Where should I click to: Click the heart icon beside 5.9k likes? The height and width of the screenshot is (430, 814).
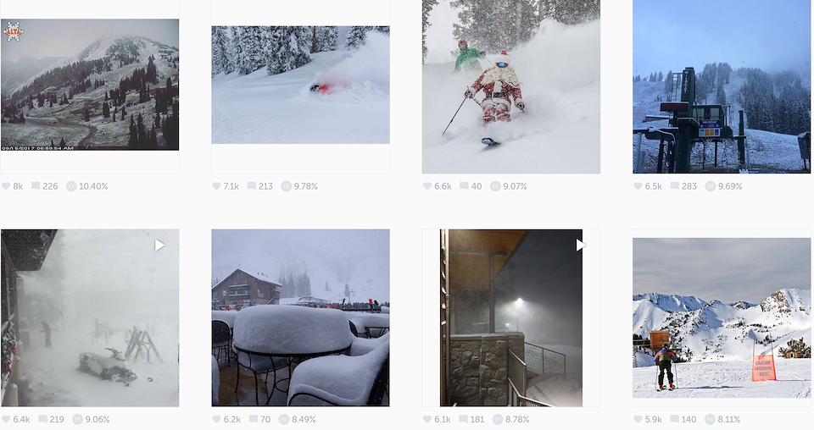point(638,419)
